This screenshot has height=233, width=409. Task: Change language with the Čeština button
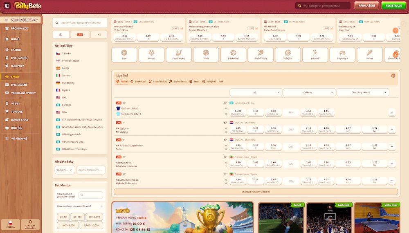click(x=11, y=225)
